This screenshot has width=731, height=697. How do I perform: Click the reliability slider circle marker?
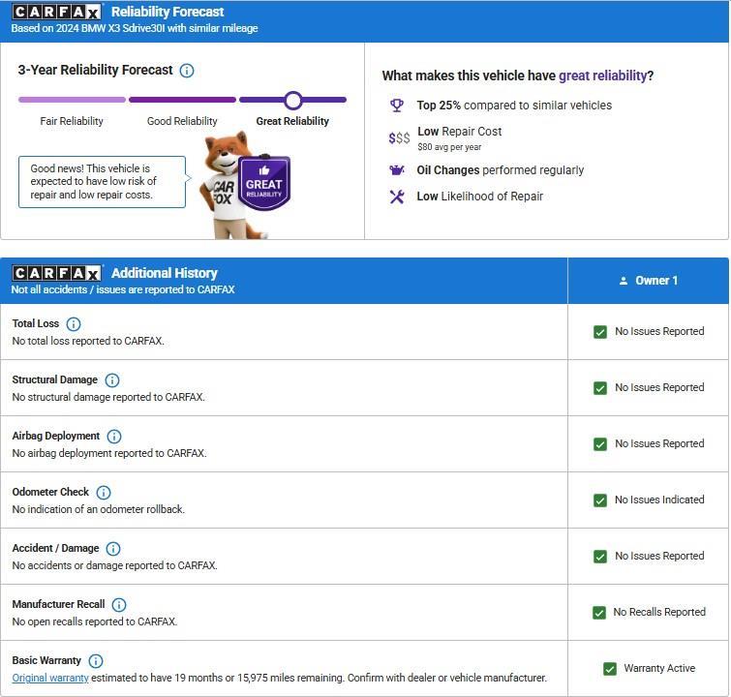[x=293, y=100]
